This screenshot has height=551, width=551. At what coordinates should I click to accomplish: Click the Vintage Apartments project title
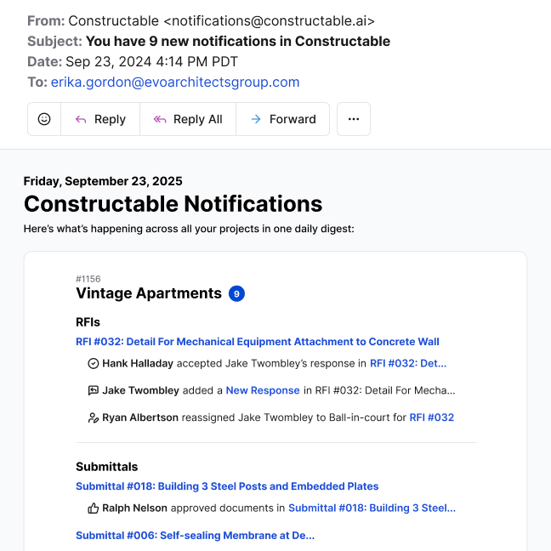[x=149, y=293]
